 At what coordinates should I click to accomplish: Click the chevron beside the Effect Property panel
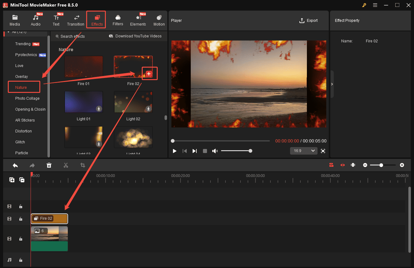click(x=332, y=84)
